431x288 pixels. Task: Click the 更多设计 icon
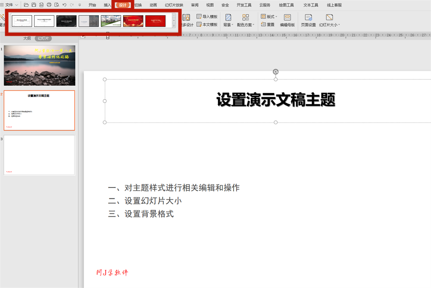pyautogui.click(x=186, y=17)
